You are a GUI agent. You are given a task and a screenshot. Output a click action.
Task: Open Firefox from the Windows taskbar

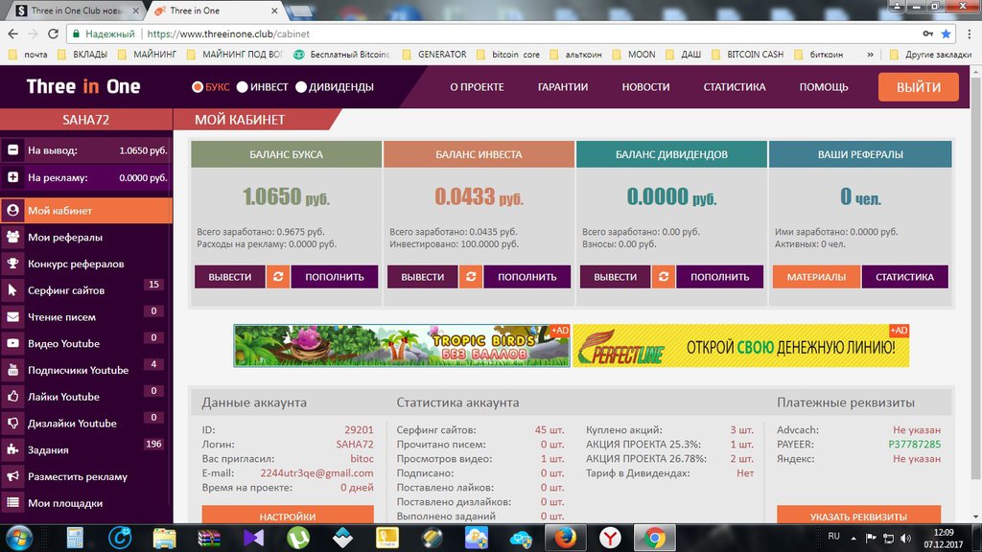click(x=566, y=537)
